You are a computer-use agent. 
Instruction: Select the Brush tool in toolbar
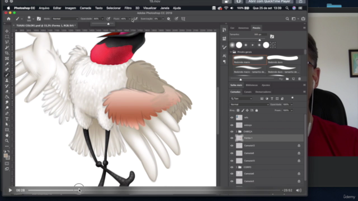point(7,75)
